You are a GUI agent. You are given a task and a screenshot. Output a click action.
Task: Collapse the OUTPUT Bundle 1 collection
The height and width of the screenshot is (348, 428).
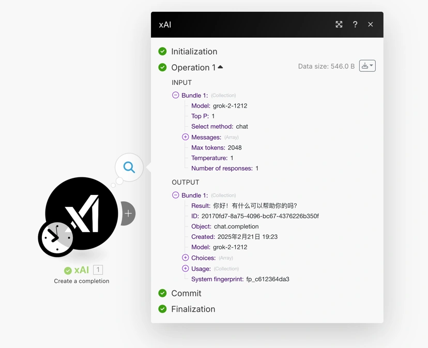click(176, 195)
